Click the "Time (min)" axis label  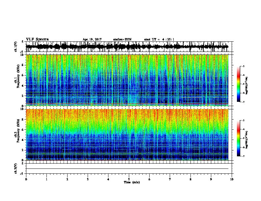tap(132, 182)
